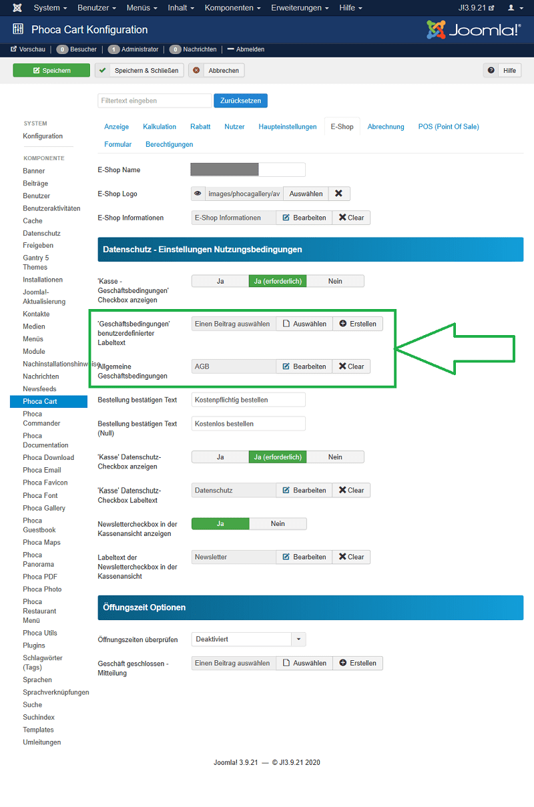Edit the AGB Allgemeine Geschäftsbedingungen entry

304,366
